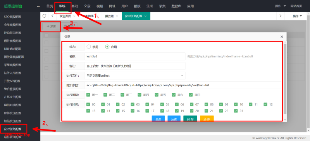Open 开放API配置 in the sidebar
This screenshot has width=310, height=141.
click(x=12, y=81)
